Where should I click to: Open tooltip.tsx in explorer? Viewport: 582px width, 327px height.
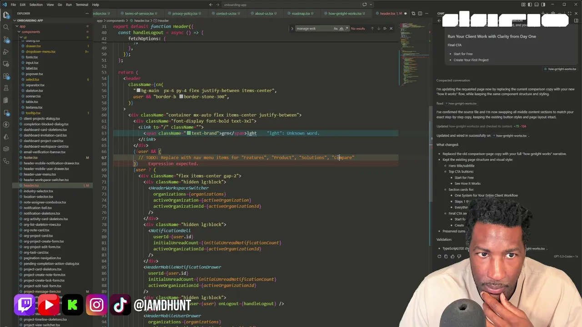click(x=33, y=113)
